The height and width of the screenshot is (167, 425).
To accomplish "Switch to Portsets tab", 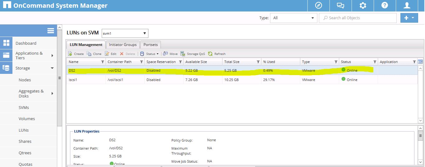I will click(x=151, y=45).
